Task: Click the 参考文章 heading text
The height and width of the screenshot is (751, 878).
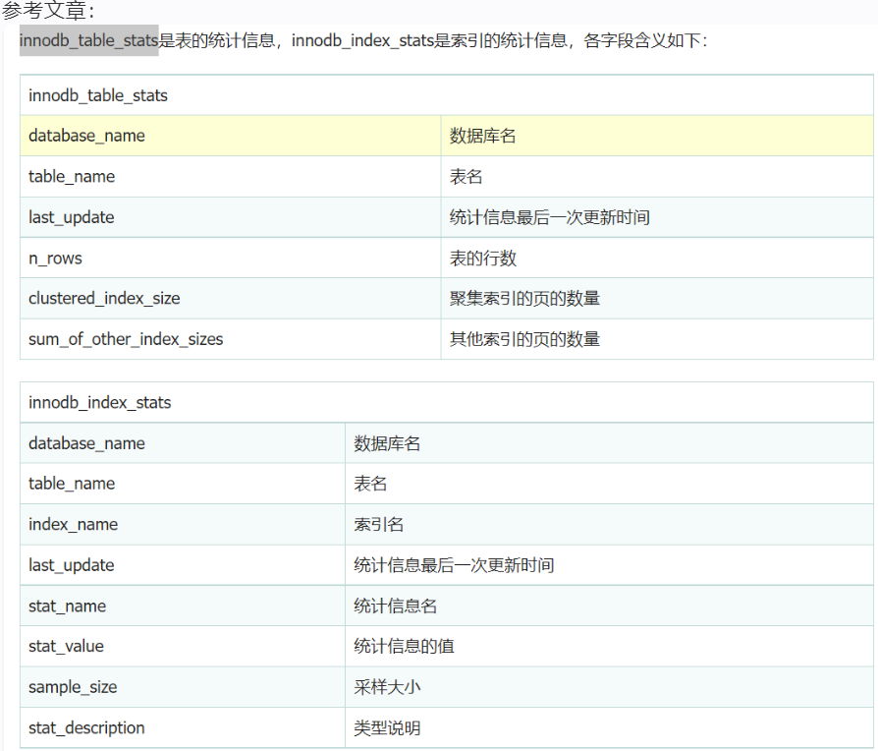Action: (x=49, y=12)
